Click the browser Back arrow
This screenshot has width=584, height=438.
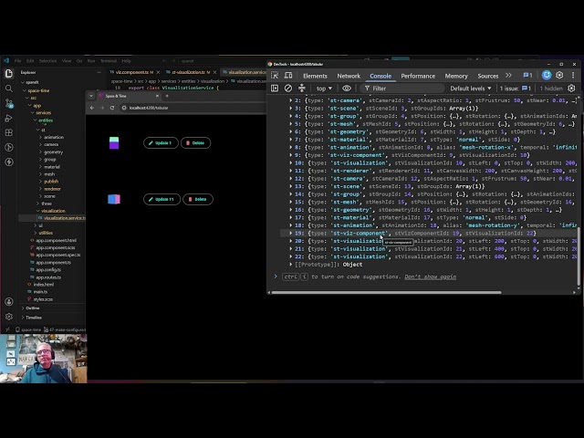pos(92,108)
